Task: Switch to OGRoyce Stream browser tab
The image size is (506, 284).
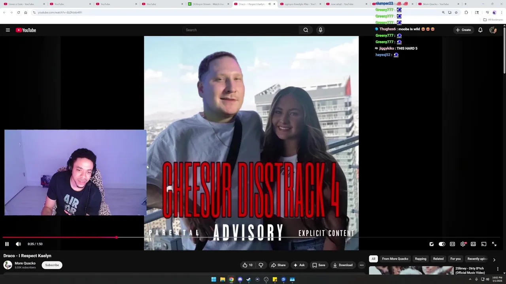Action: (208, 4)
